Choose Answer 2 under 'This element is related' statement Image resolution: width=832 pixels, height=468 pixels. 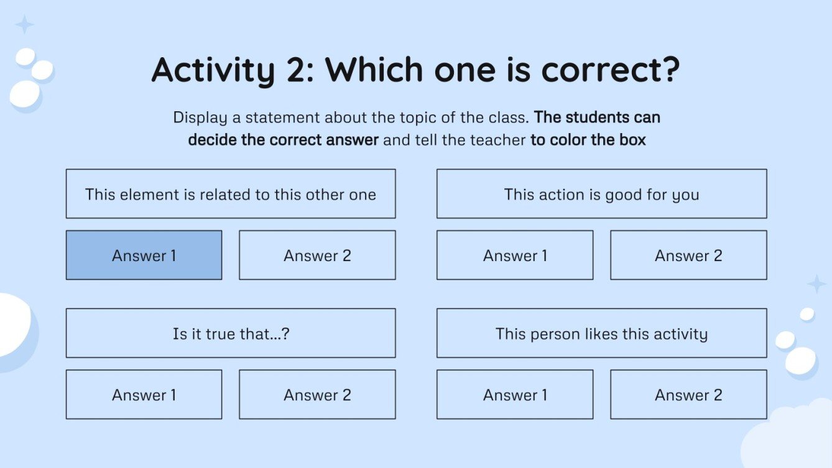coord(317,255)
